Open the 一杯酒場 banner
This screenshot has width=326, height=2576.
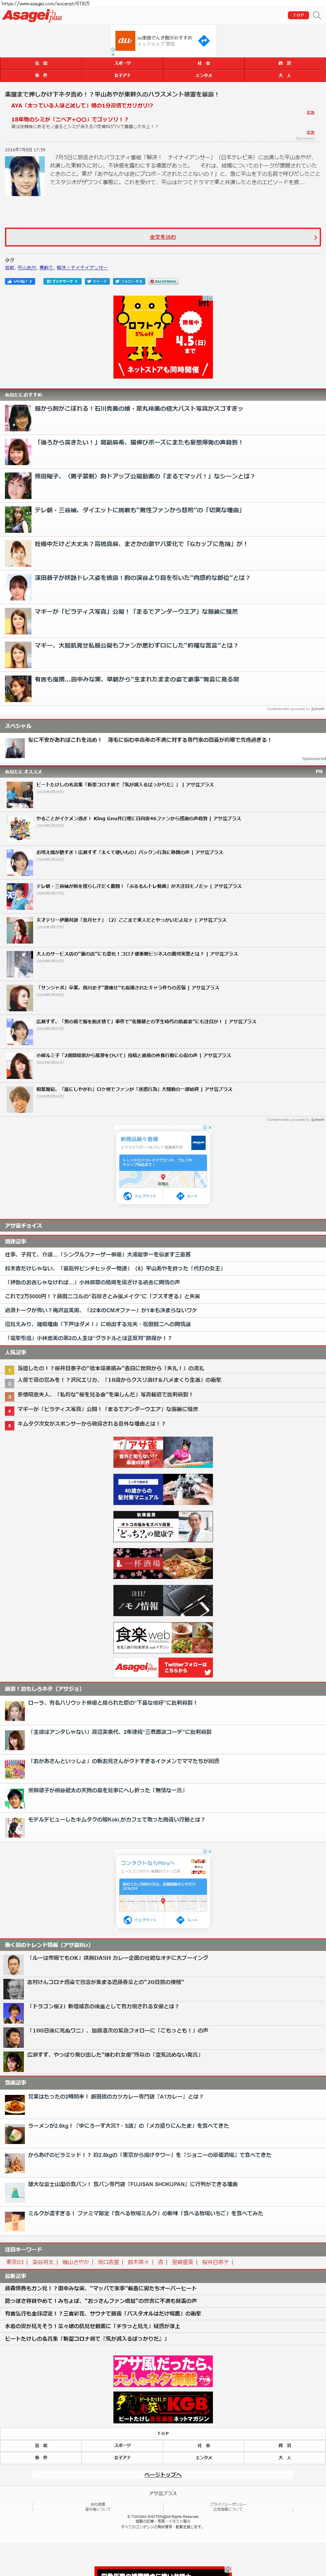coord(163,1563)
